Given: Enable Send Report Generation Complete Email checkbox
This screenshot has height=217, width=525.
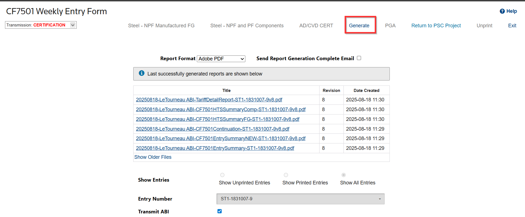Looking at the screenshot, I should tap(359, 58).
